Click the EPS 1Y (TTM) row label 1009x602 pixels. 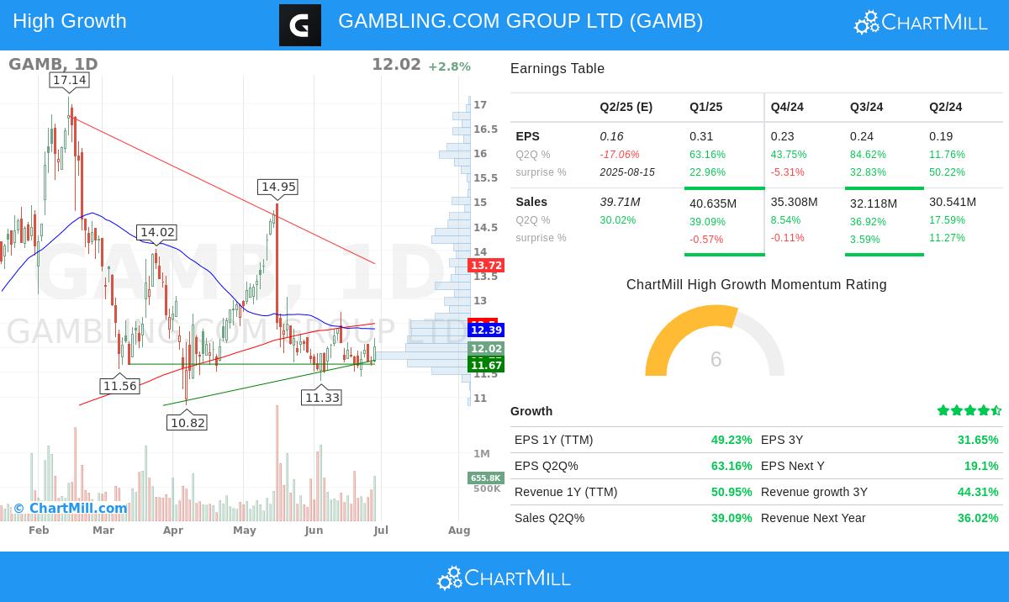click(x=553, y=440)
